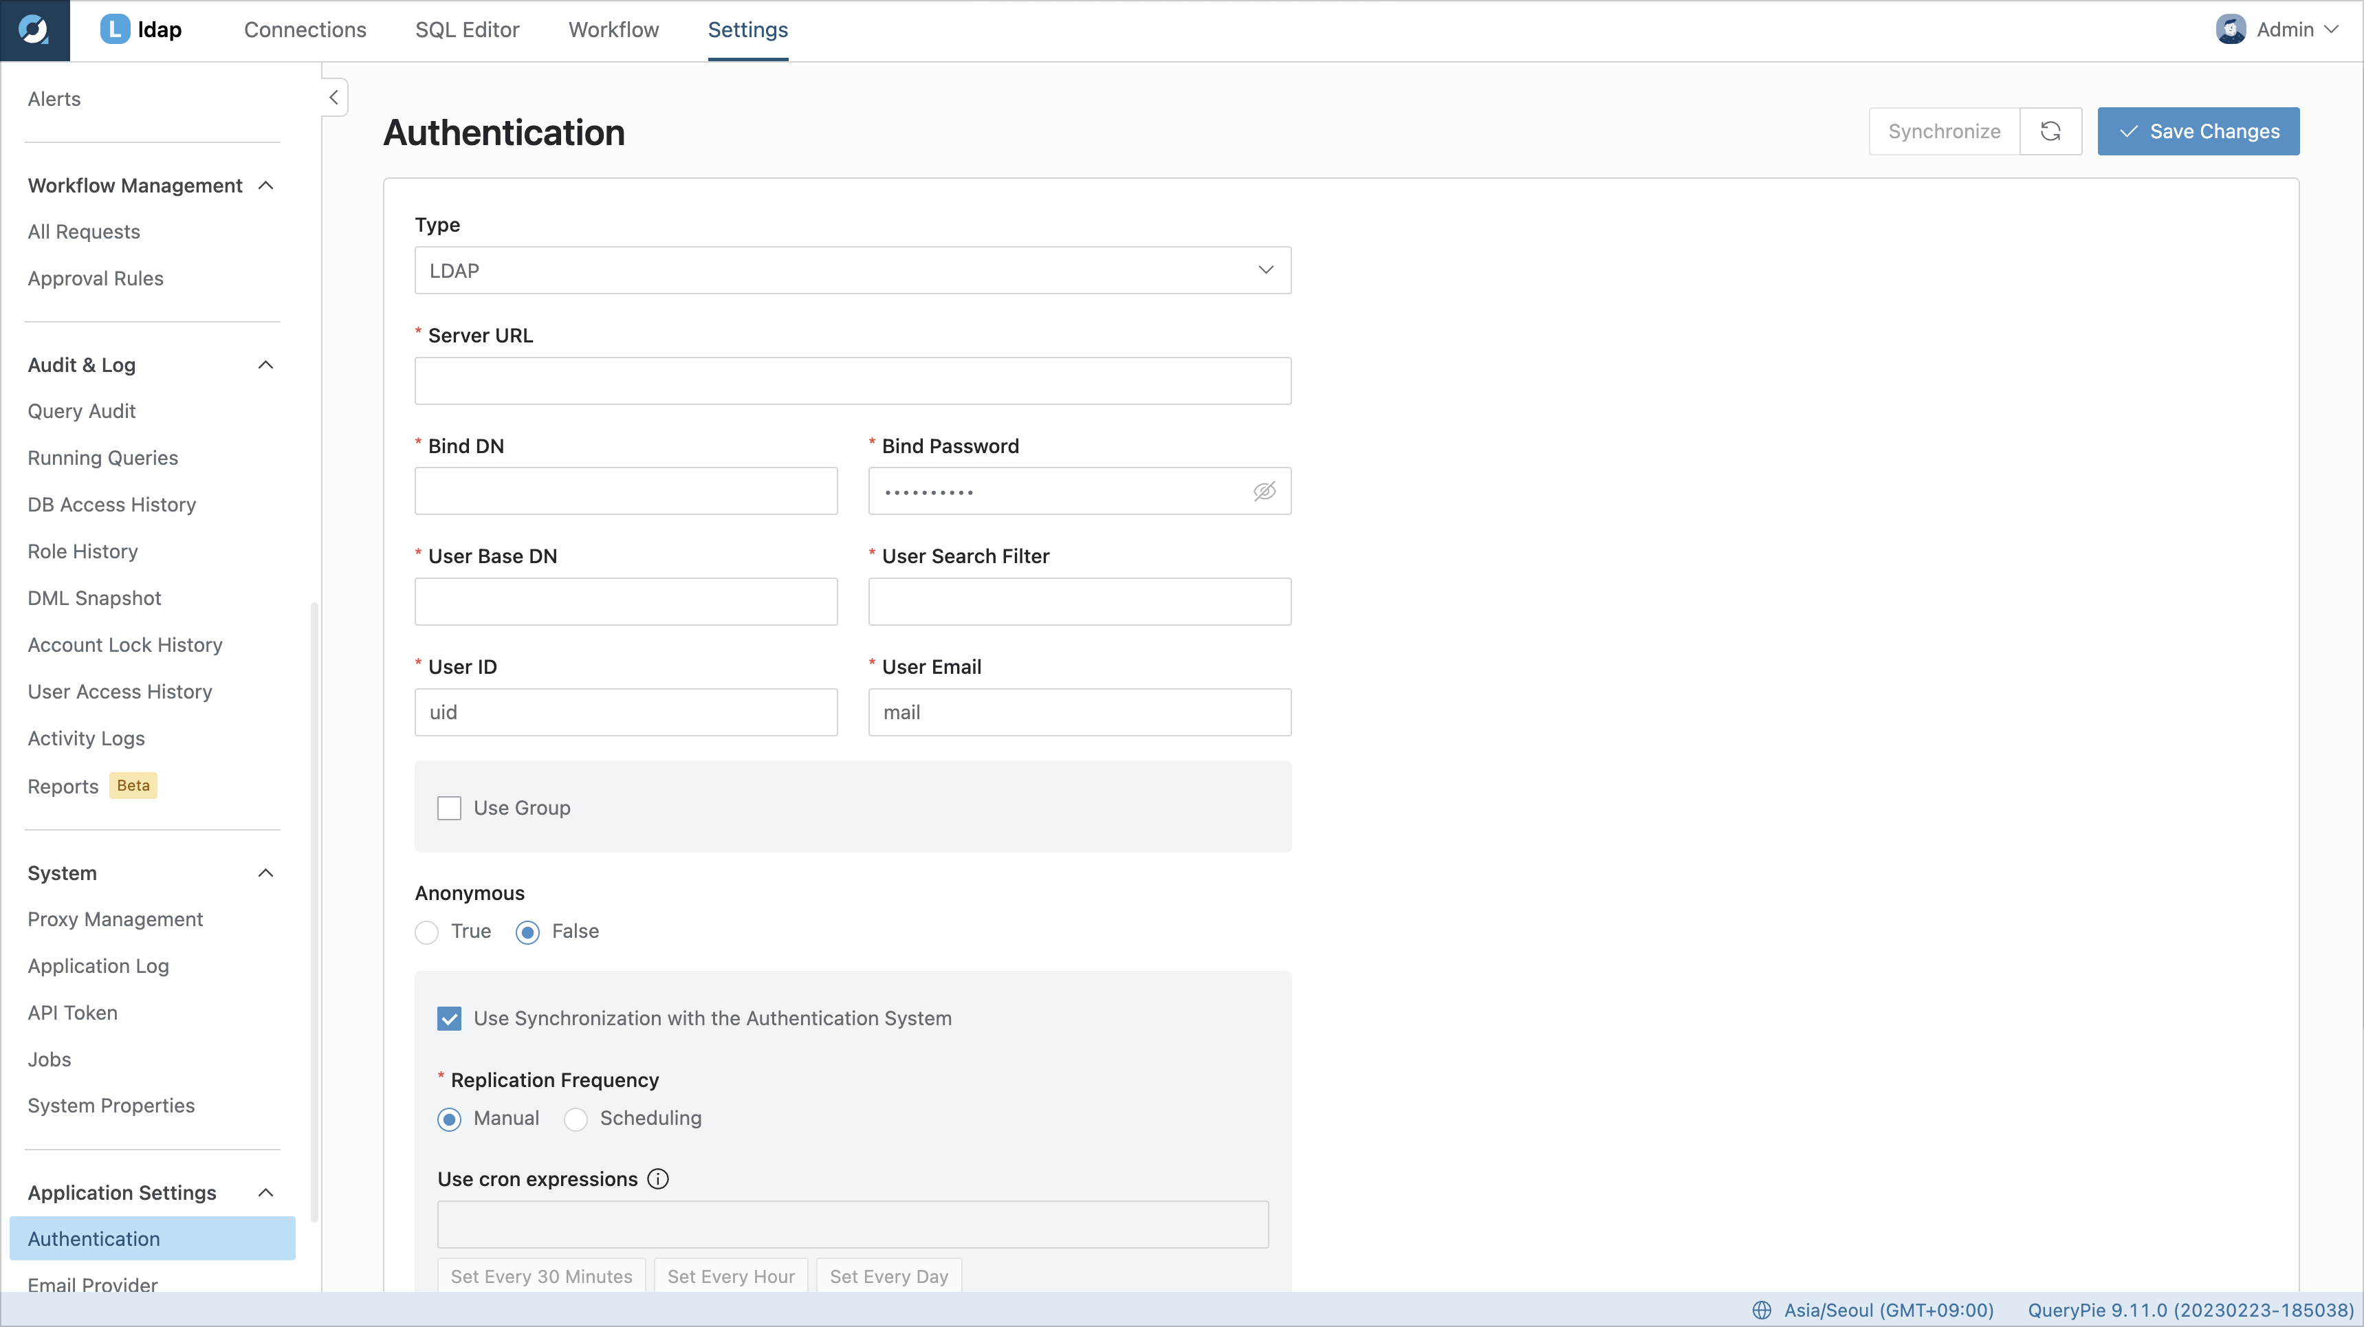Select Anonymous True radio option

point(427,932)
